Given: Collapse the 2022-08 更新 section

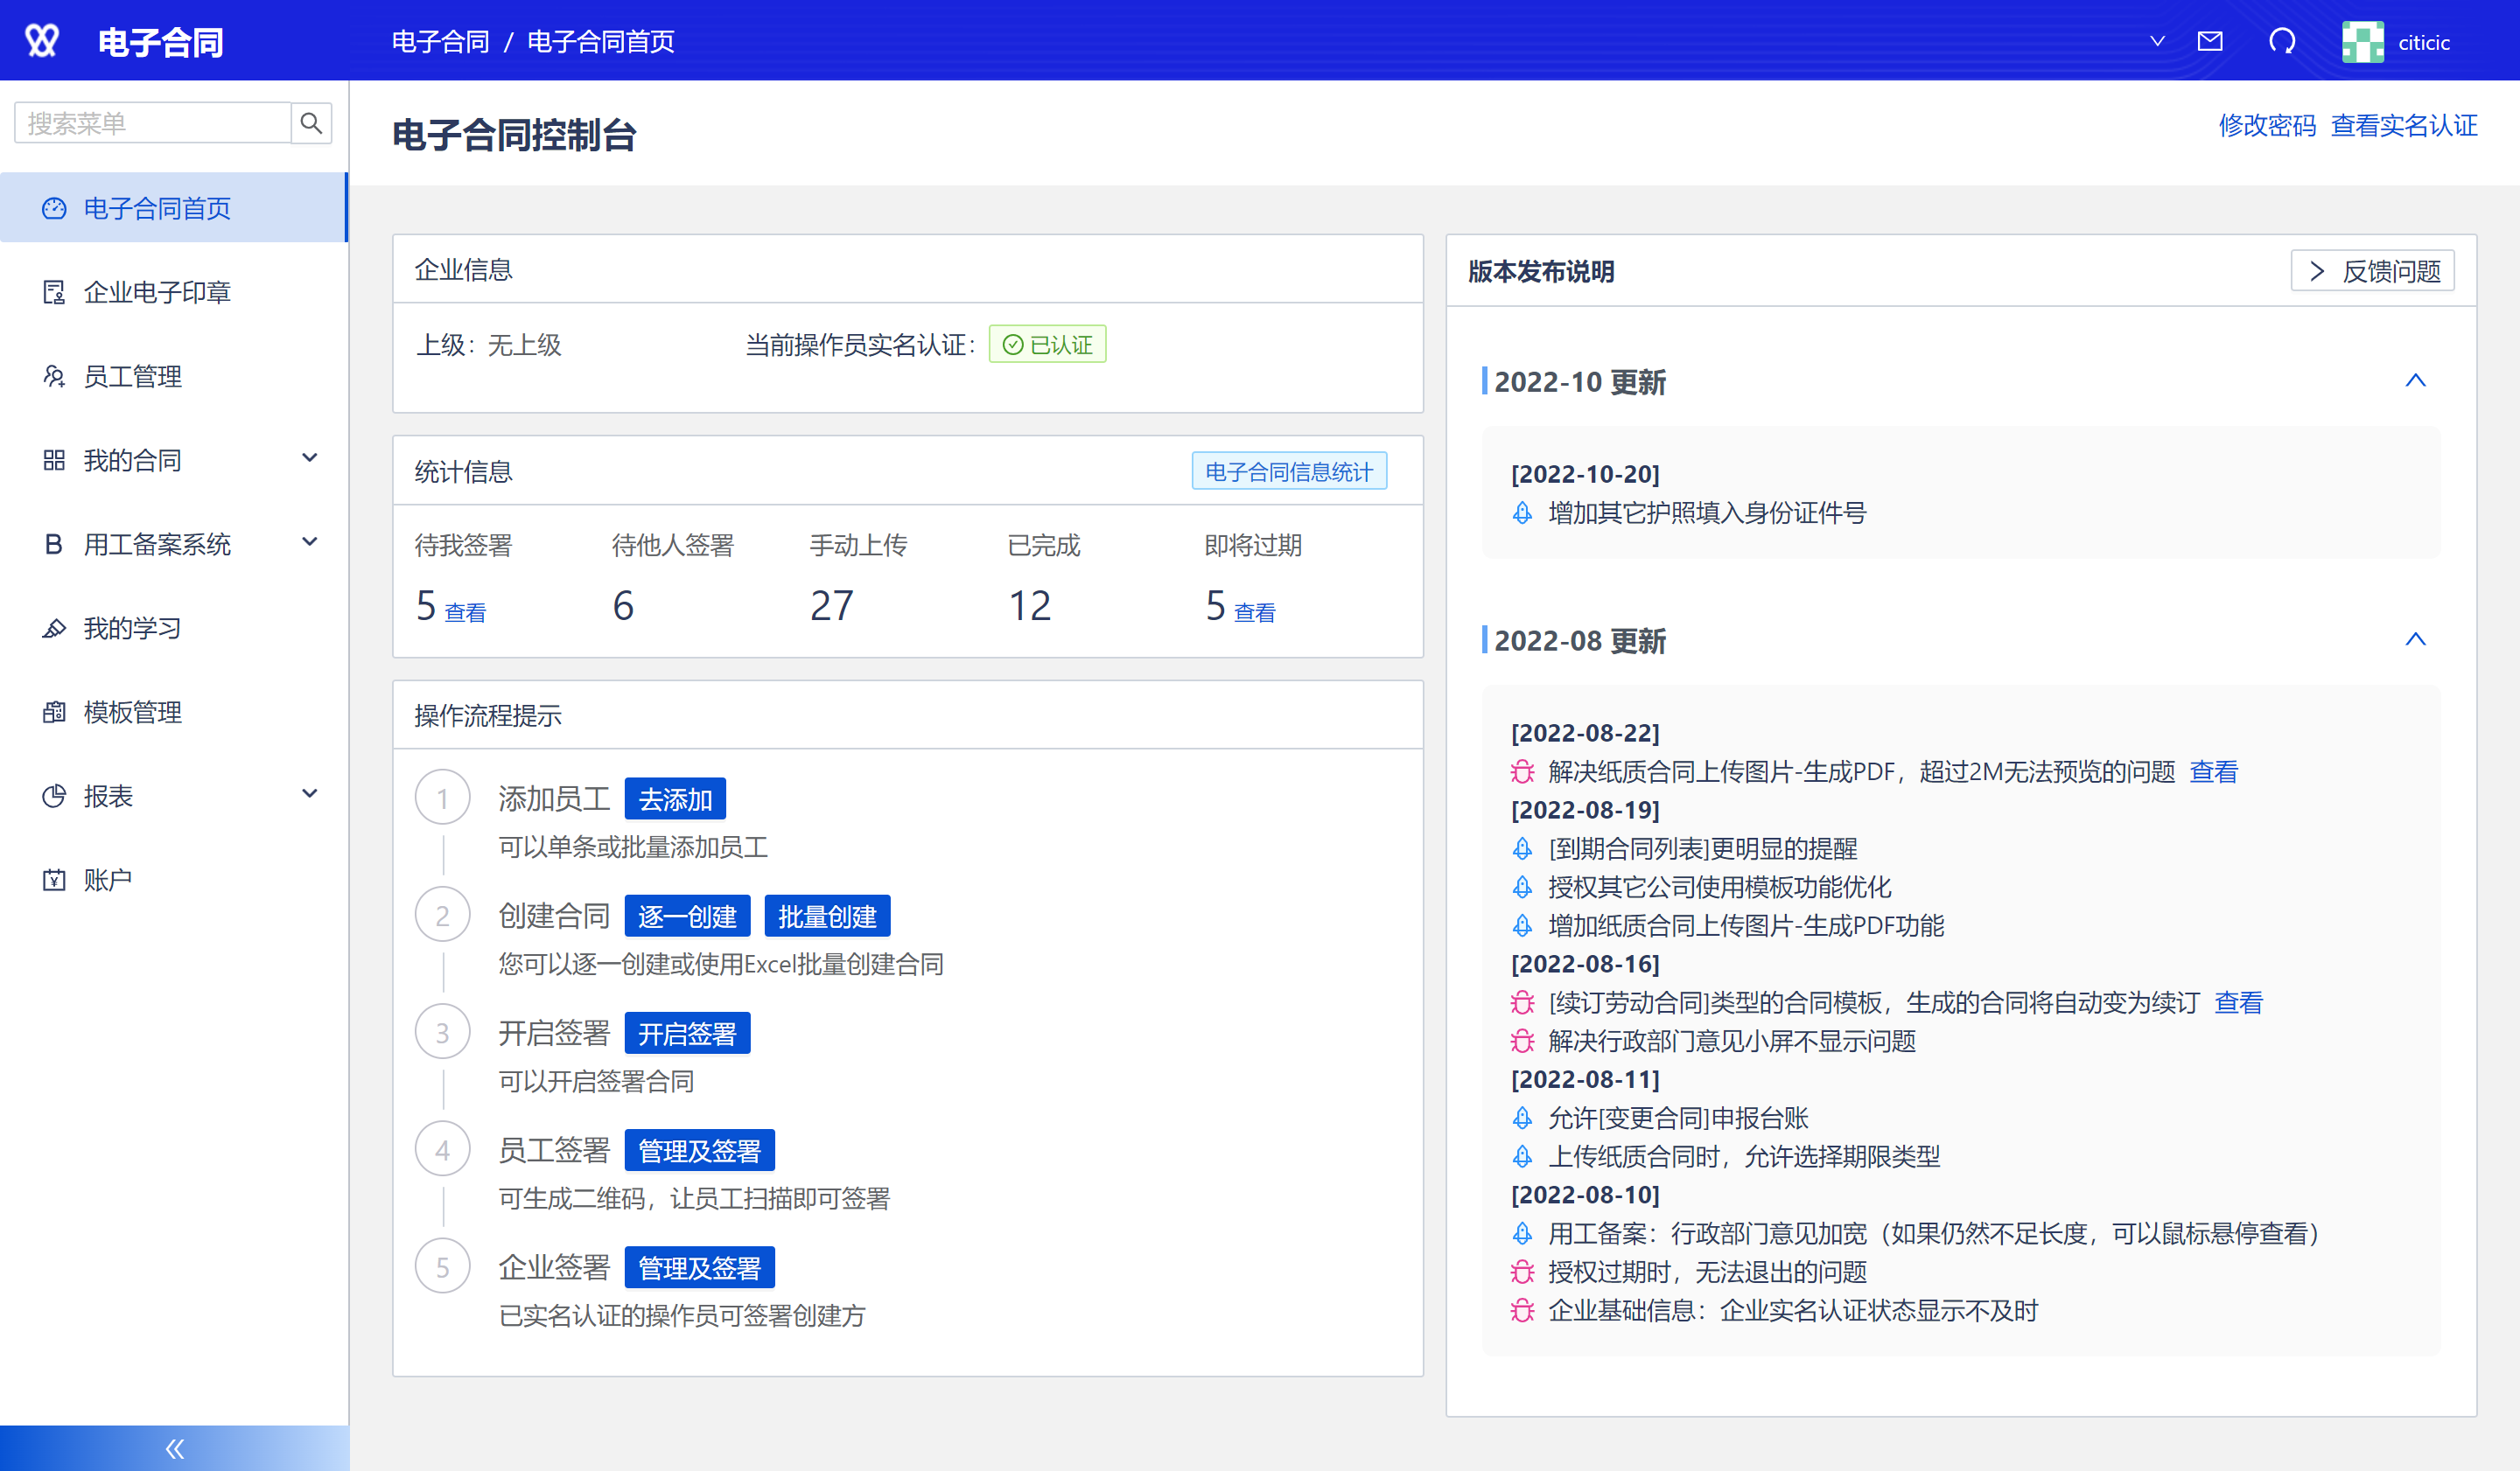Looking at the screenshot, I should click(2415, 639).
